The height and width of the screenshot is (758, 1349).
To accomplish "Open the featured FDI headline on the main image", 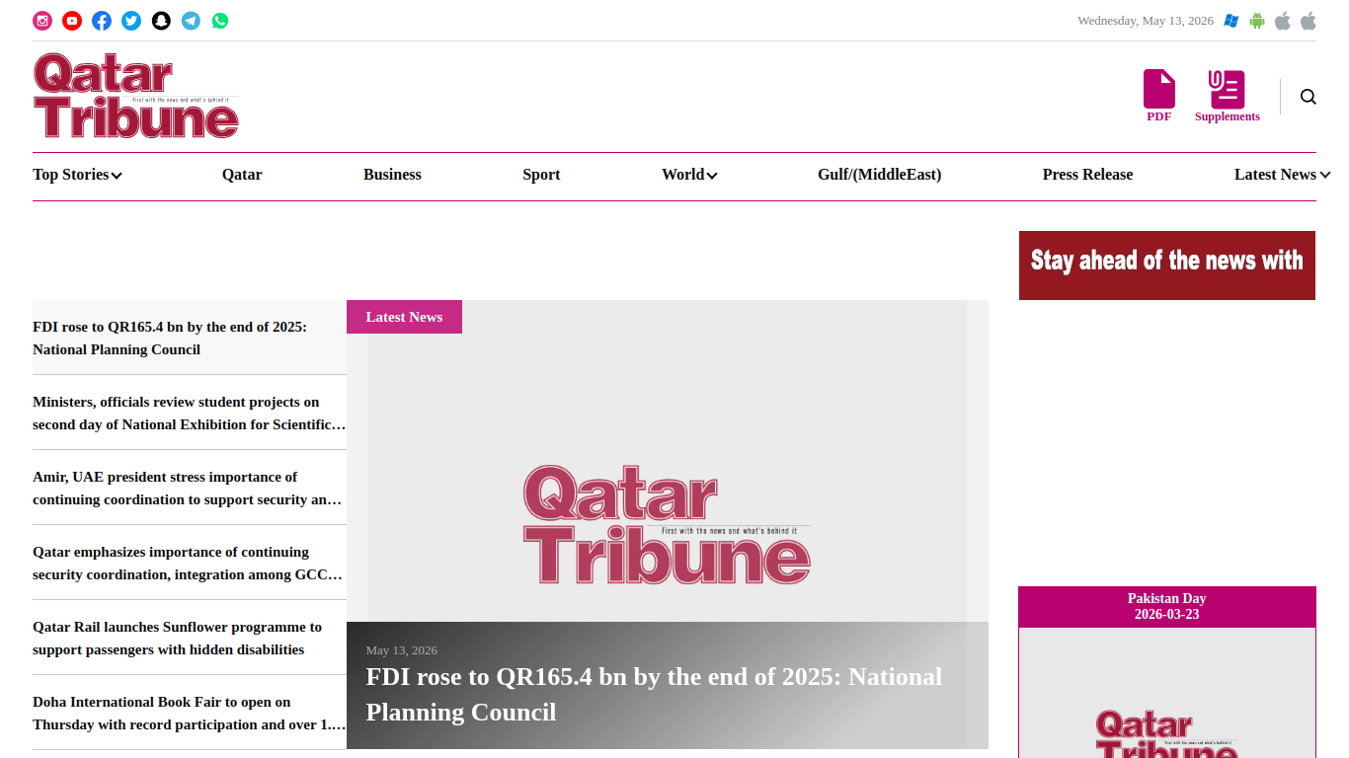I will (x=654, y=694).
